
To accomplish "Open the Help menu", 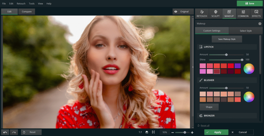I will coord(49,4).
